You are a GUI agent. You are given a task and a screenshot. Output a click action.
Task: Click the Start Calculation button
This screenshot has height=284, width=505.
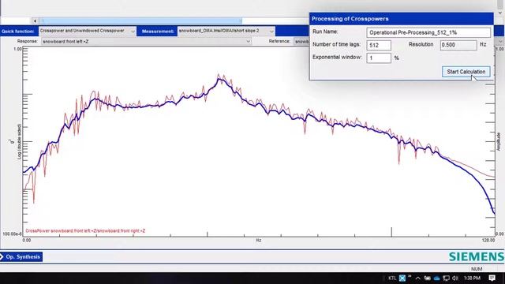[x=466, y=72]
